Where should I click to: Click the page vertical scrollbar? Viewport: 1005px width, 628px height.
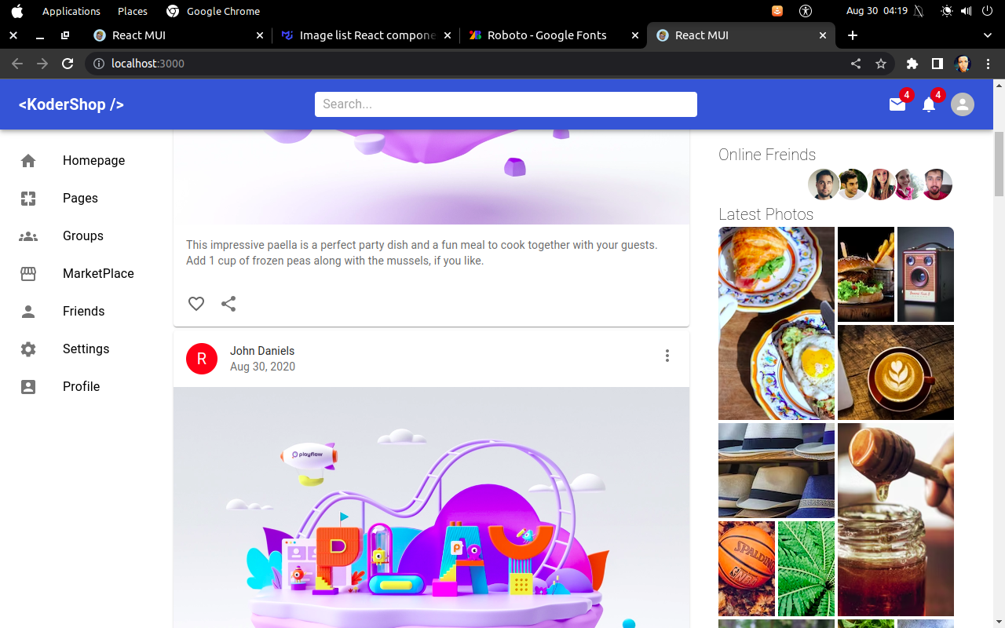click(999, 164)
